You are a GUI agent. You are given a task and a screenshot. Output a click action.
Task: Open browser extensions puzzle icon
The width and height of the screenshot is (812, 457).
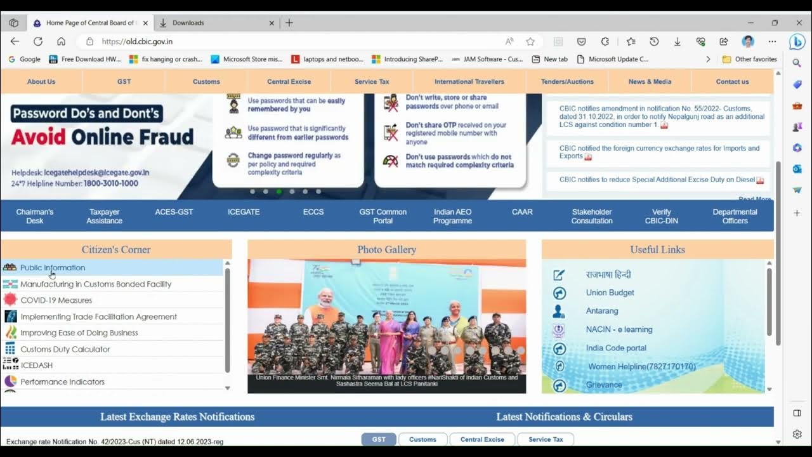(605, 41)
